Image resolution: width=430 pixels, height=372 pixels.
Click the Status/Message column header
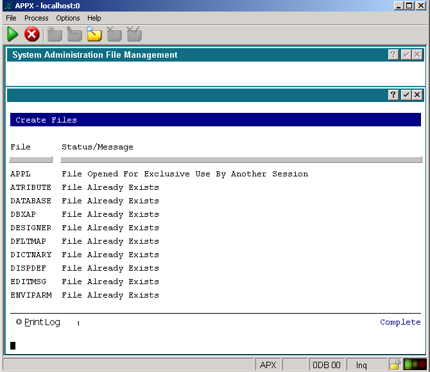coord(98,148)
